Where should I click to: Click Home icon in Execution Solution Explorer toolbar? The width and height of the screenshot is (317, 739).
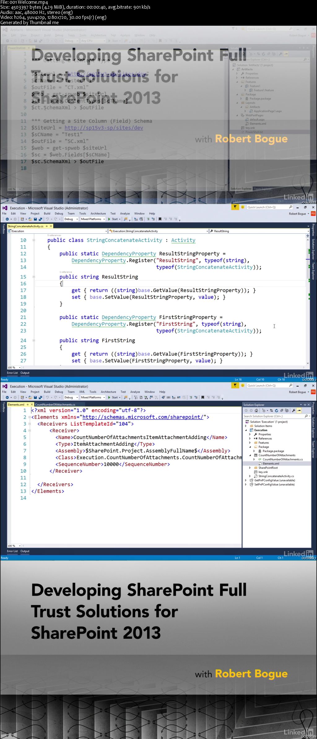(256, 411)
